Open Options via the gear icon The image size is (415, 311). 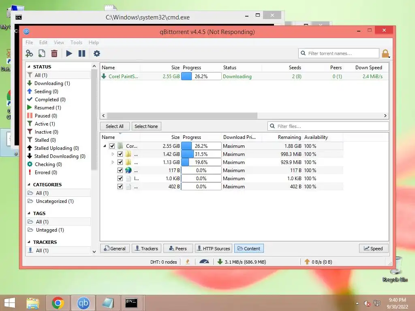[x=97, y=53]
